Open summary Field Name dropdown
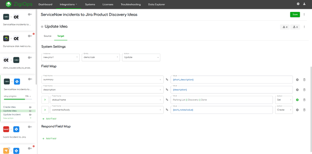 pos(103,79)
